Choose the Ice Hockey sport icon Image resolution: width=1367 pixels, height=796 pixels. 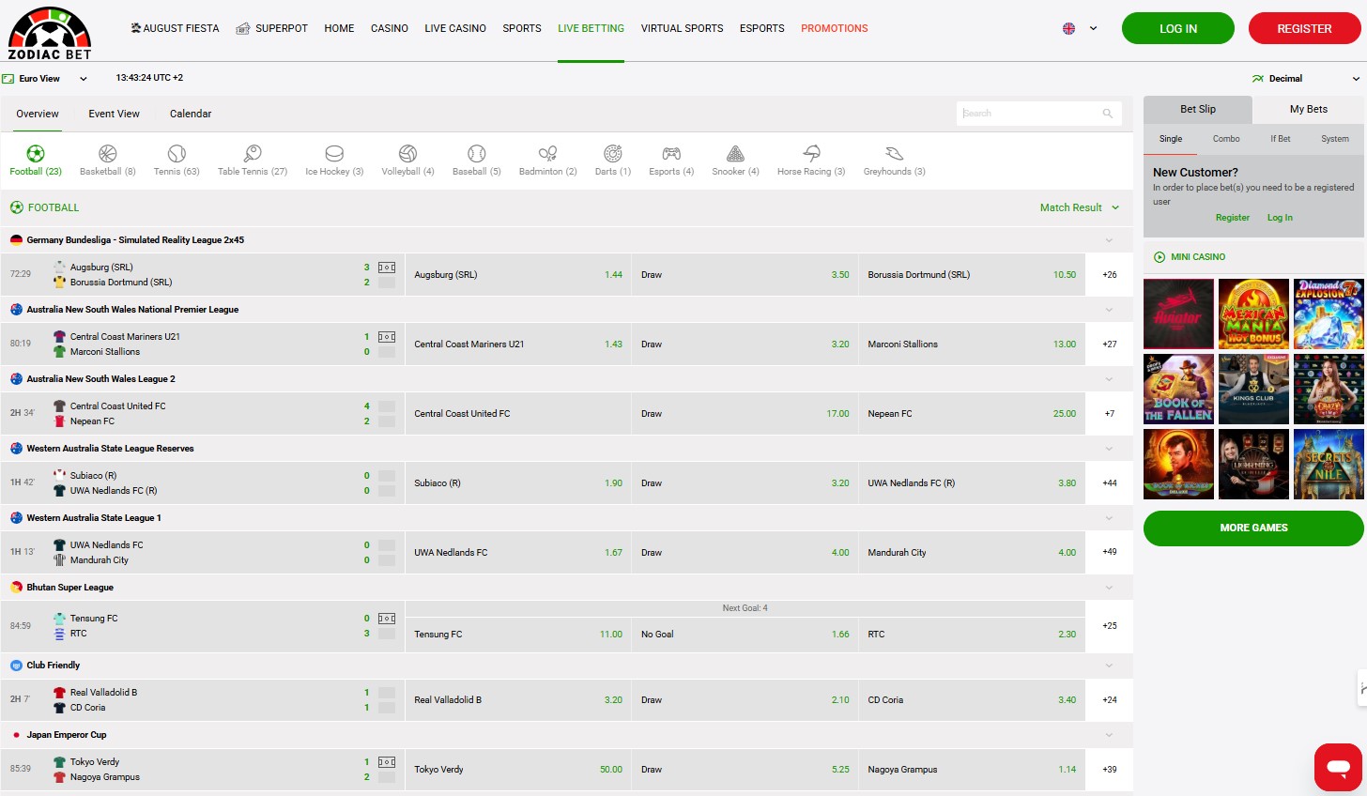[334, 154]
